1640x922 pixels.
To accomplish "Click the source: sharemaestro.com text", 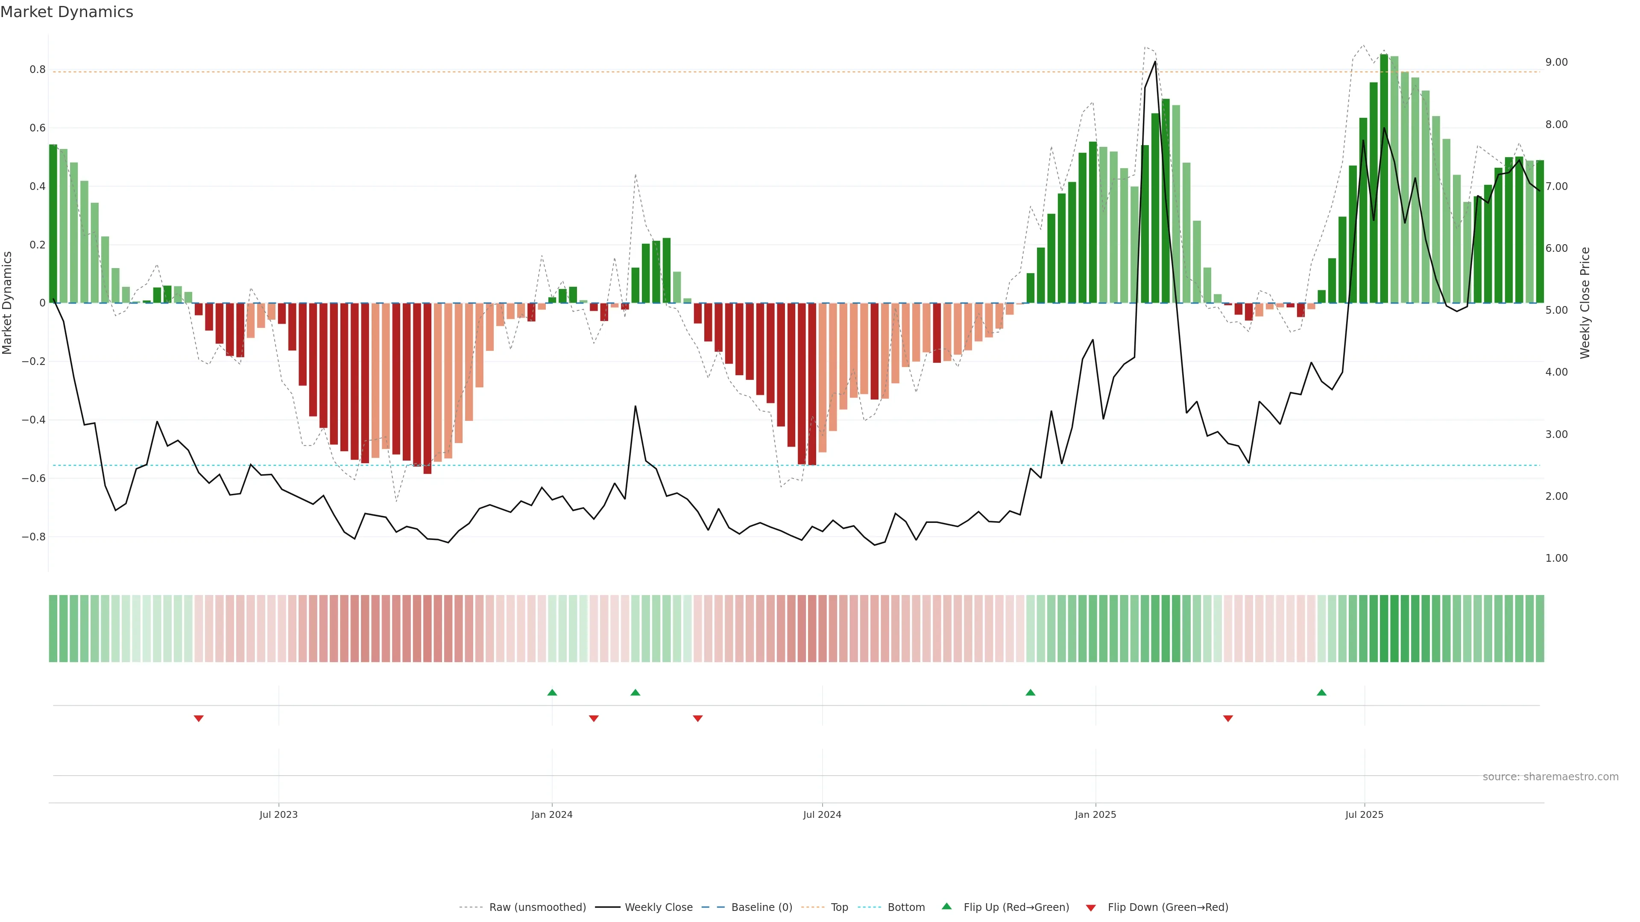I will [x=1550, y=777].
